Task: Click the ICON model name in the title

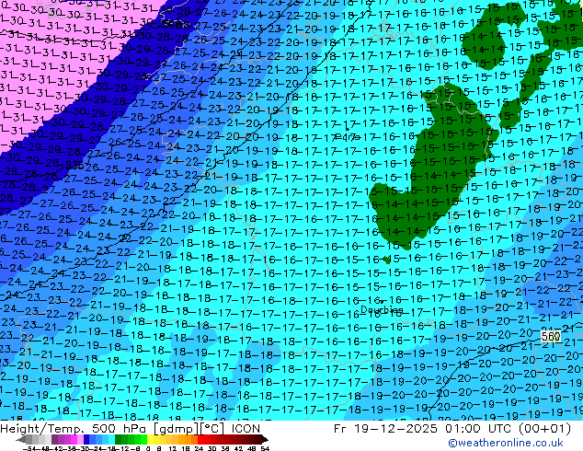Action: point(246,429)
